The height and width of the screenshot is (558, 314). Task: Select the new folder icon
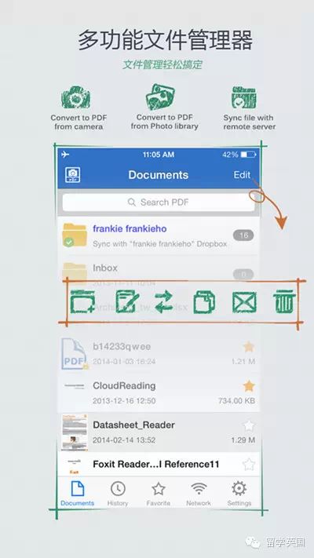tap(82, 302)
